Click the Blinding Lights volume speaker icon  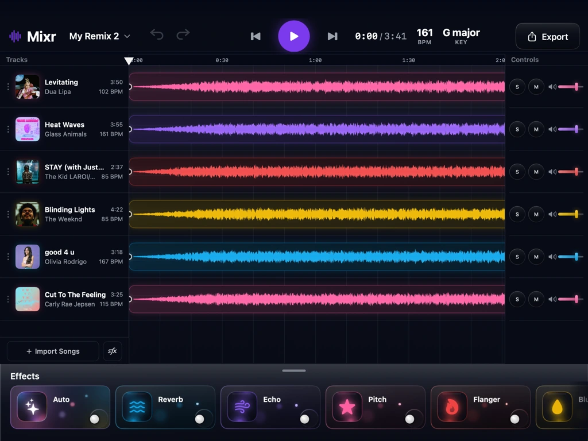[x=552, y=214]
